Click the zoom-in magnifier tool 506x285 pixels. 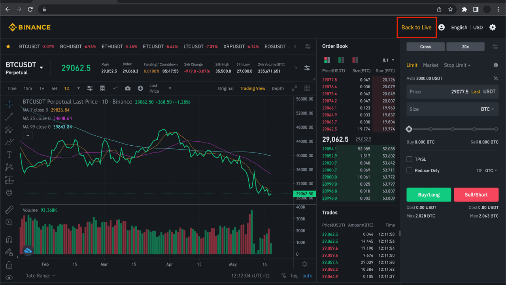(9, 222)
